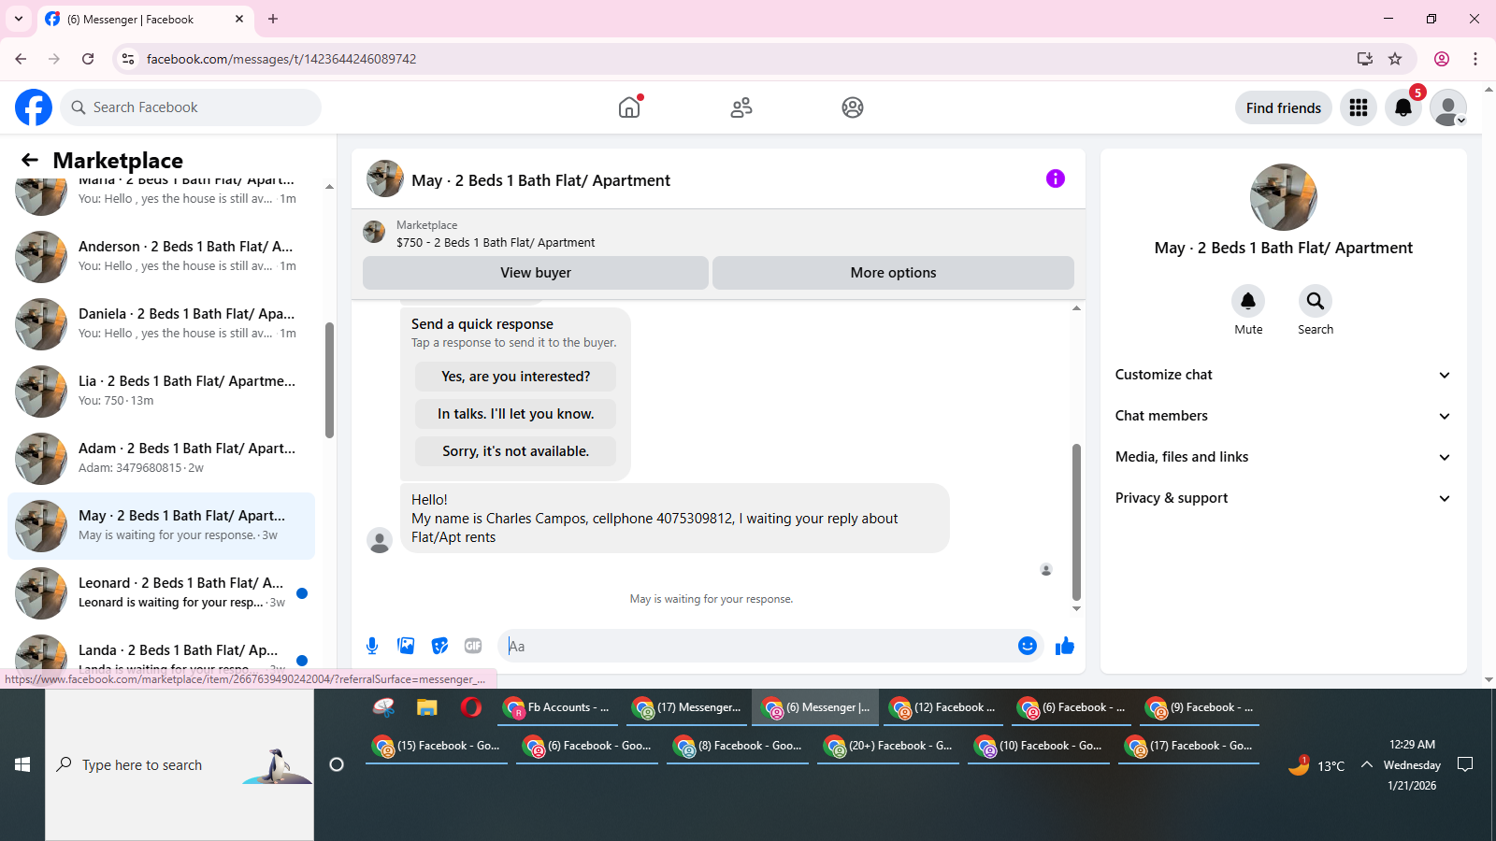Show hidden system tray icons
The width and height of the screenshot is (1496, 841).
pos(1367,764)
